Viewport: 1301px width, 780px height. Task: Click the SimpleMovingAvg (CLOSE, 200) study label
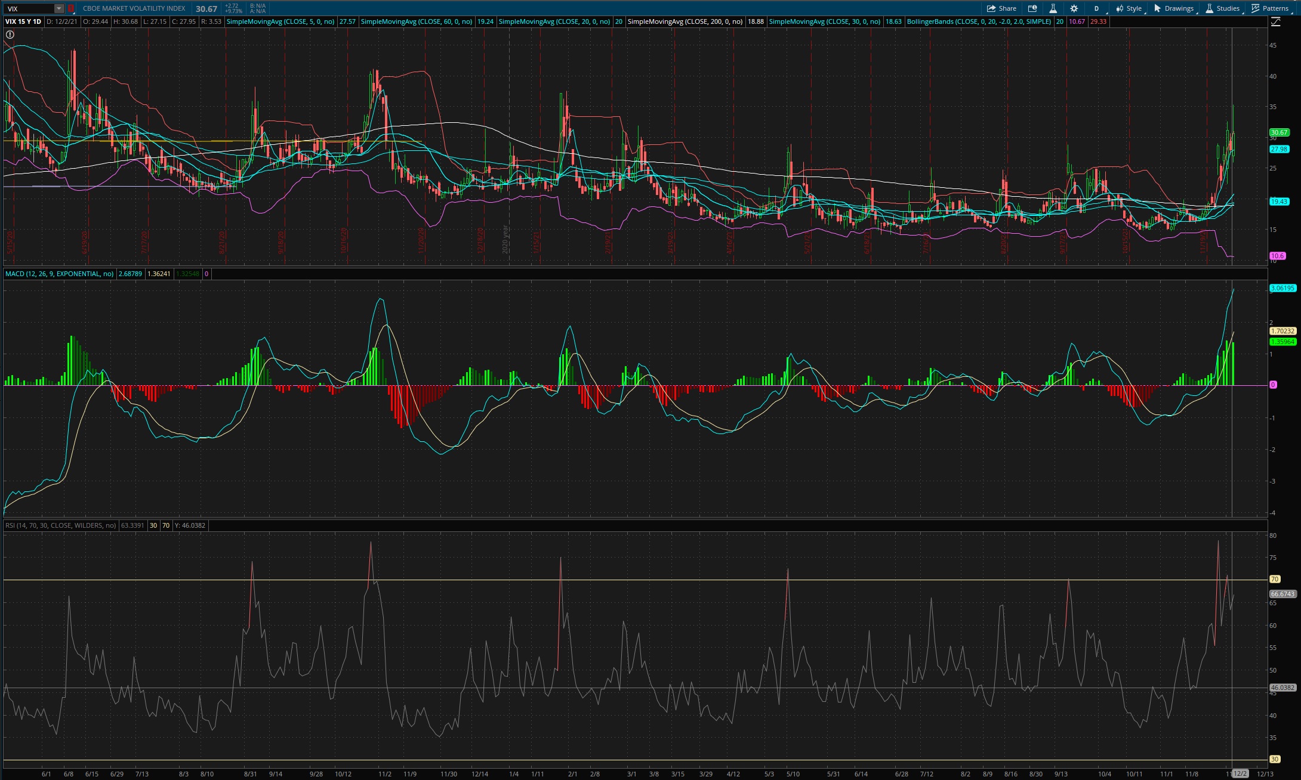pos(685,21)
